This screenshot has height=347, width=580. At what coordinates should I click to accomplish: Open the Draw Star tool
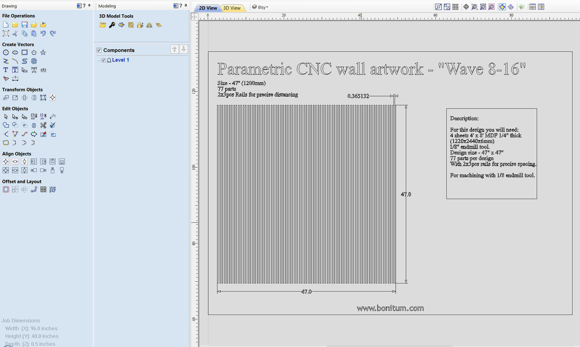(x=43, y=52)
